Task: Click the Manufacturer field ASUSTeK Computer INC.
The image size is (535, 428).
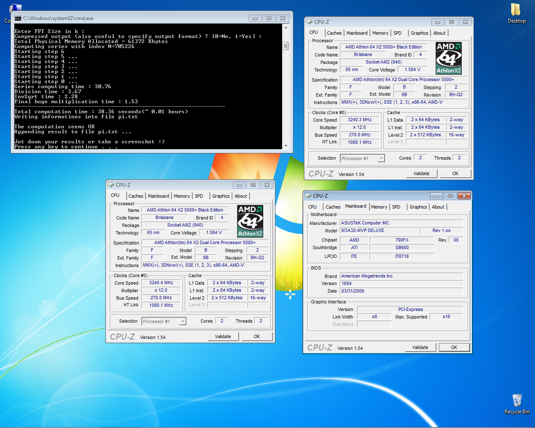Action: pos(402,223)
